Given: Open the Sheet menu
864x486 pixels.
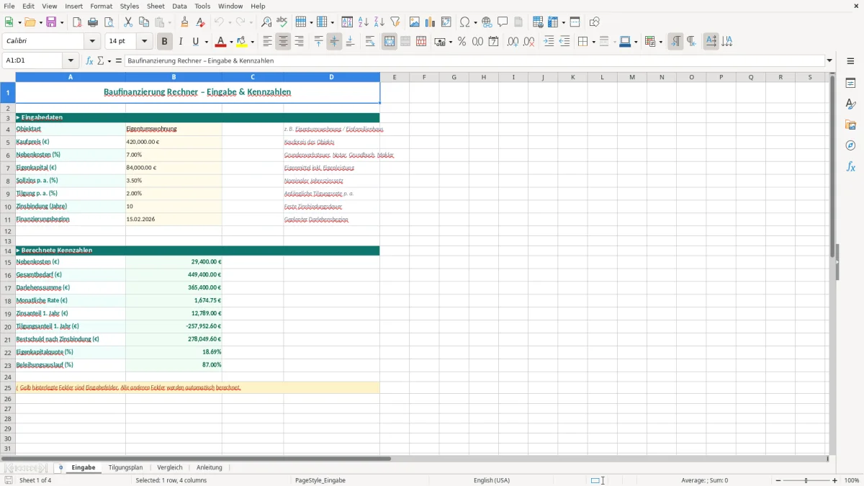Looking at the screenshot, I should [x=156, y=6].
